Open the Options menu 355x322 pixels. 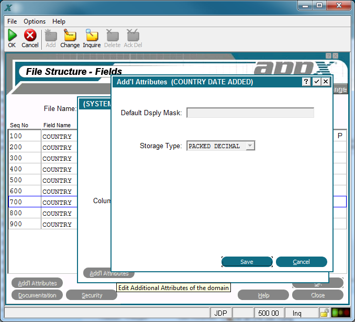click(35, 21)
